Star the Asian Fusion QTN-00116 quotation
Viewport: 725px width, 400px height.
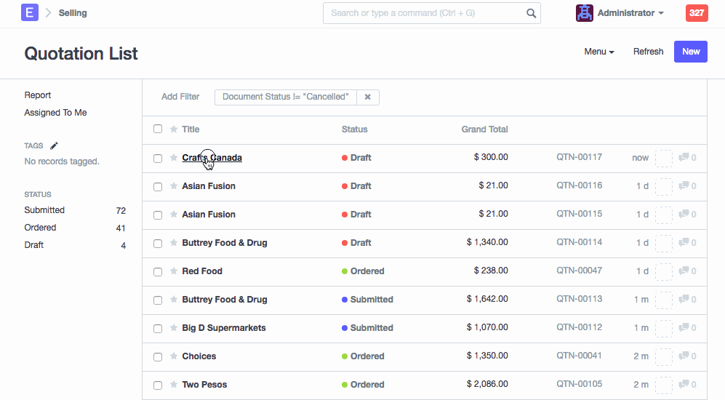coord(174,186)
